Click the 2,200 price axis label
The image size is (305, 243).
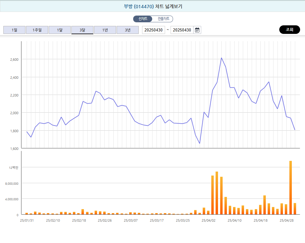pyautogui.click(x=14, y=95)
